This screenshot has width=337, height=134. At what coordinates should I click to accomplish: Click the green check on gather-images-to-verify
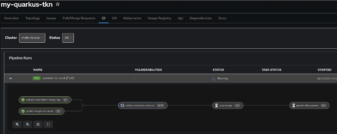[x=23, y=111]
